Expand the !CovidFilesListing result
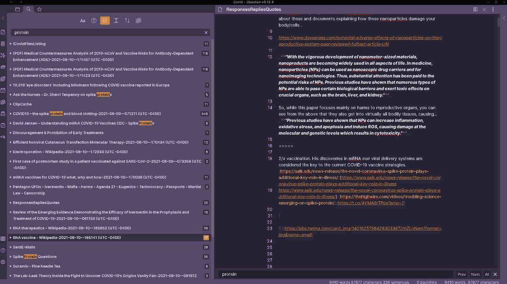Viewport: 507px width, 284px height. pos(11,44)
